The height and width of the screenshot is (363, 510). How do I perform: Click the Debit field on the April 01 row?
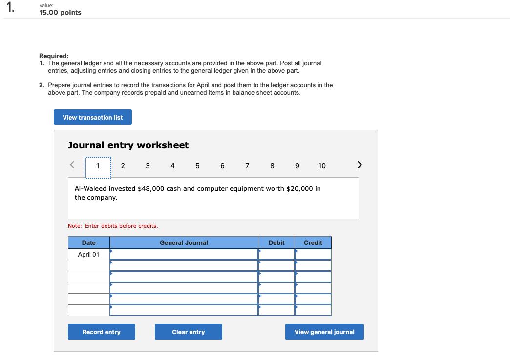pos(276,254)
